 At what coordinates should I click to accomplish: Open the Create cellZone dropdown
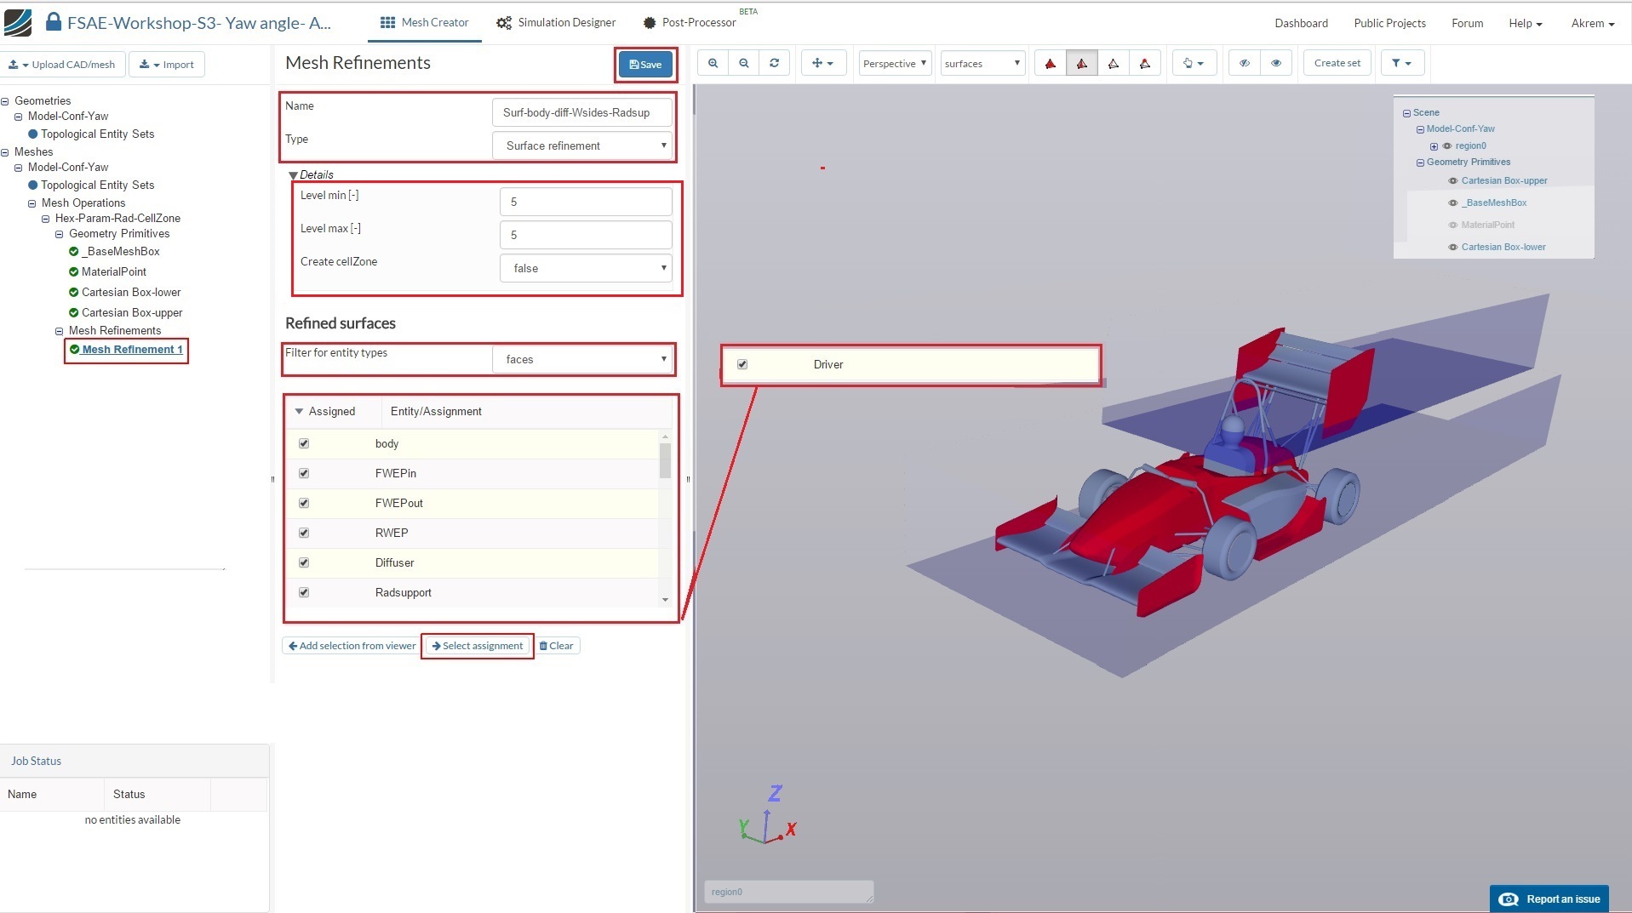tap(586, 268)
